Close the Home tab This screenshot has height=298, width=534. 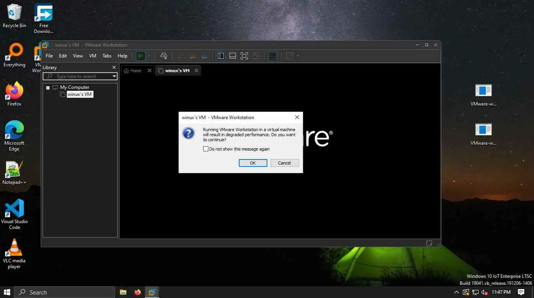tap(150, 71)
